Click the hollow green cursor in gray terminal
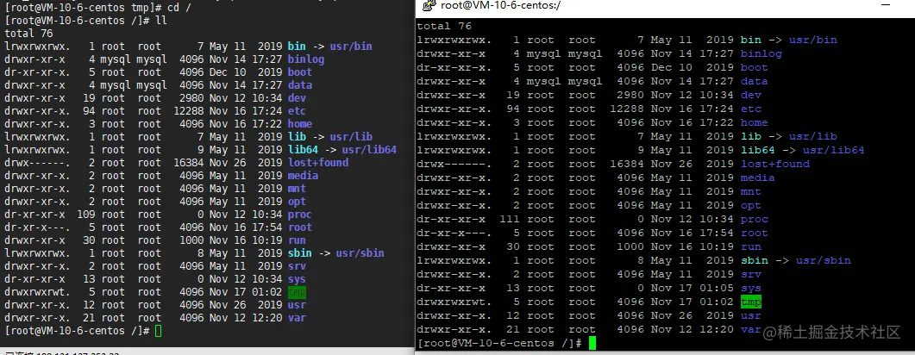Viewport: 915px width, 355px height. pyautogui.click(x=158, y=331)
